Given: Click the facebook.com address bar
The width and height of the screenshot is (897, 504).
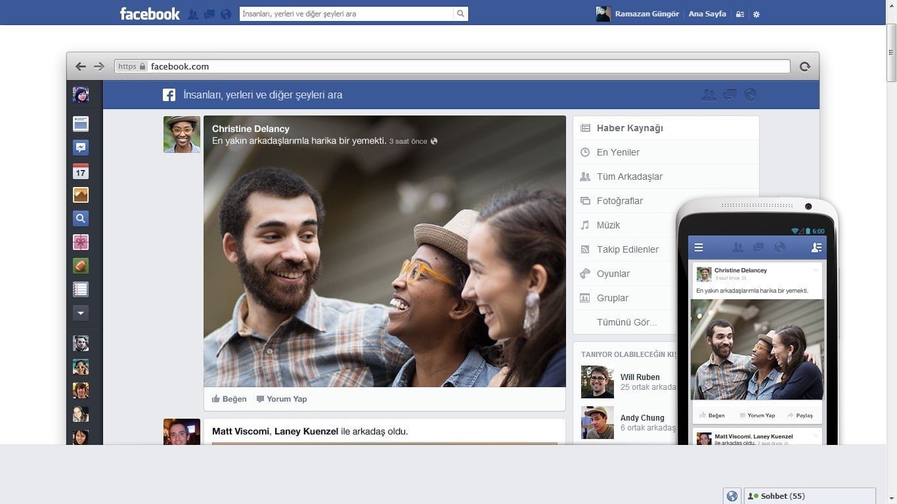Looking at the screenshot, I should pos(452,66).
